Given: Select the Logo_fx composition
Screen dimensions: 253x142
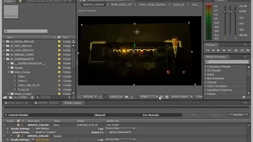Looking at the screenshot, I should 24,90.
